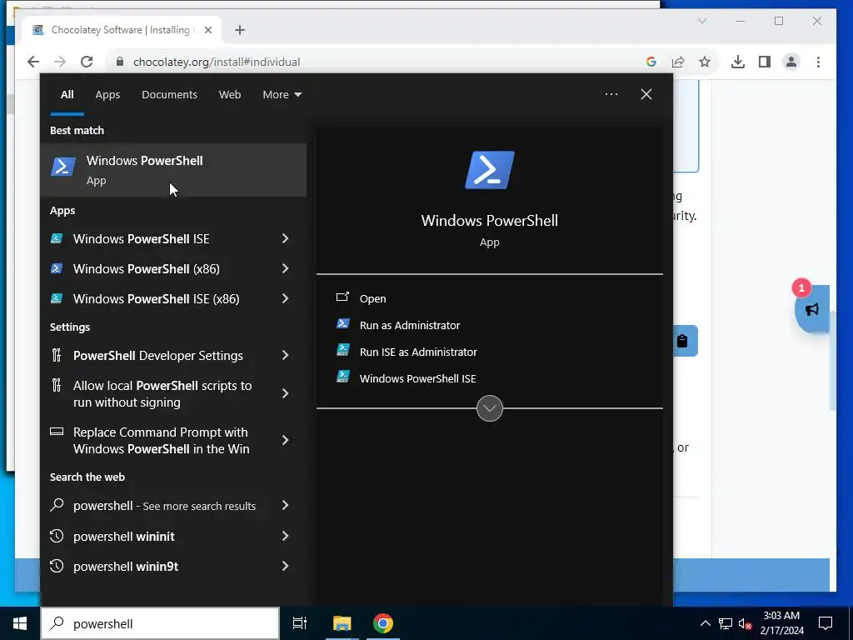The image size is (853, 640).
Task: Expand Windows PowerShell ISE (x86) chevron
Action: [x=285, y=299]
